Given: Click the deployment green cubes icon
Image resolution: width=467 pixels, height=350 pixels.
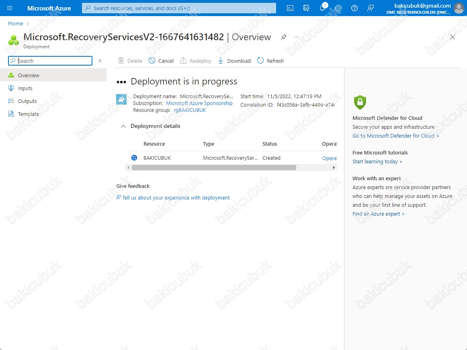Looking at the screenshot, I should [13, 40].
